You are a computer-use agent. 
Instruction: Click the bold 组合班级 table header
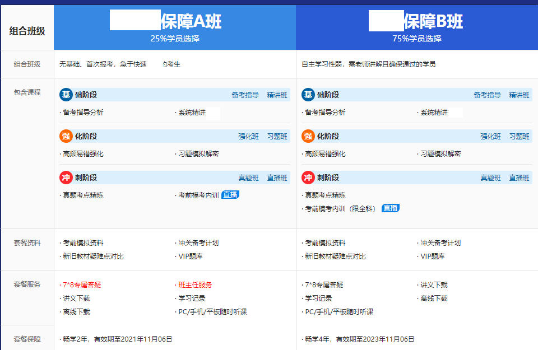(27, 31)
